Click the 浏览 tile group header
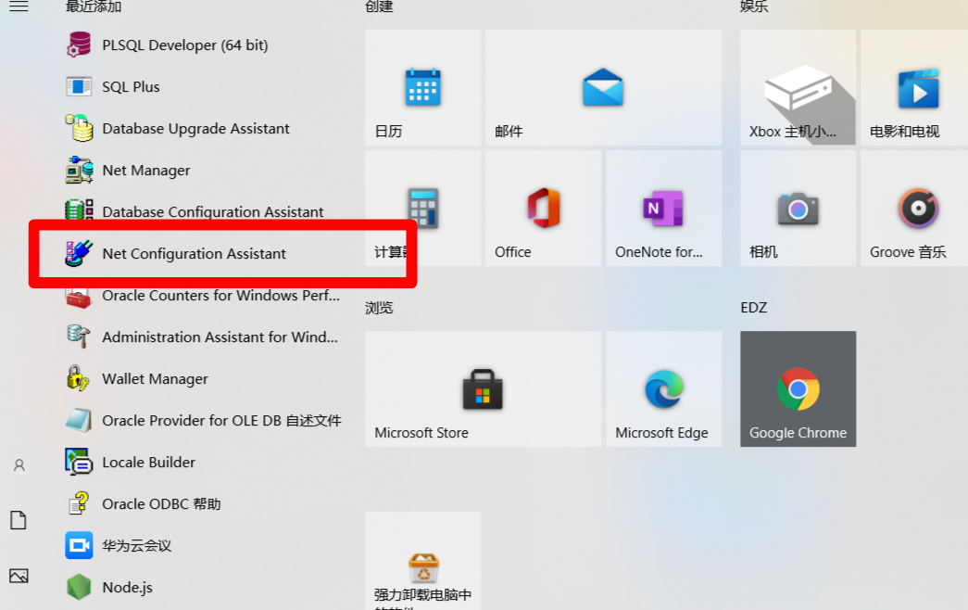The width and height of the screenshot is (968, 610). tap(379, 308)
